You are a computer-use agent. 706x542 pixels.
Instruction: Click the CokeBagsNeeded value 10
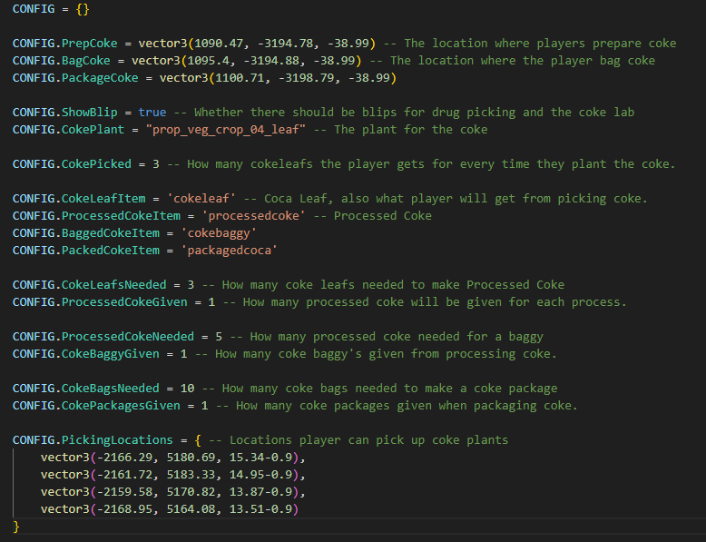click(x=187, y=389)
